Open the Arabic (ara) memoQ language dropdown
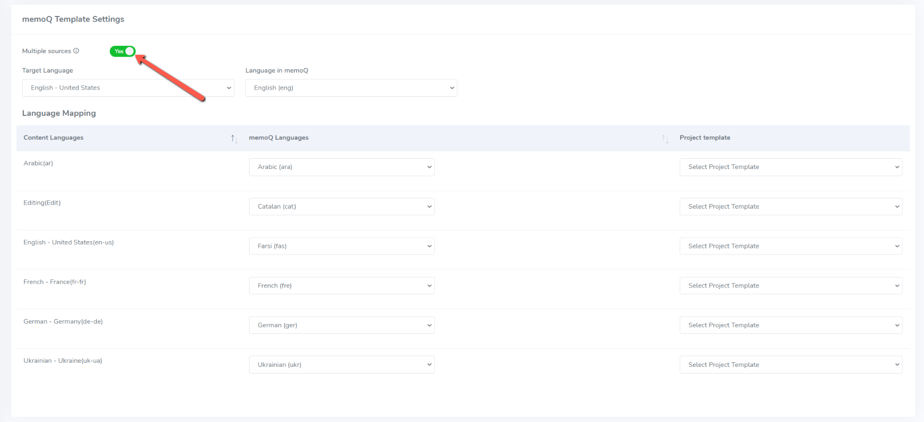 pos(342,167)
